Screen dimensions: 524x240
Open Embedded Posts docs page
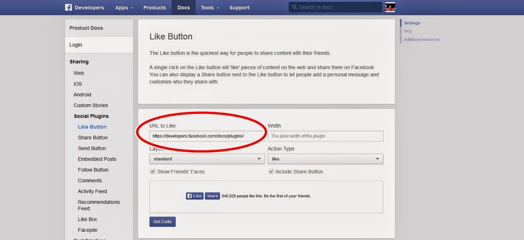click(x=97, y=159)
